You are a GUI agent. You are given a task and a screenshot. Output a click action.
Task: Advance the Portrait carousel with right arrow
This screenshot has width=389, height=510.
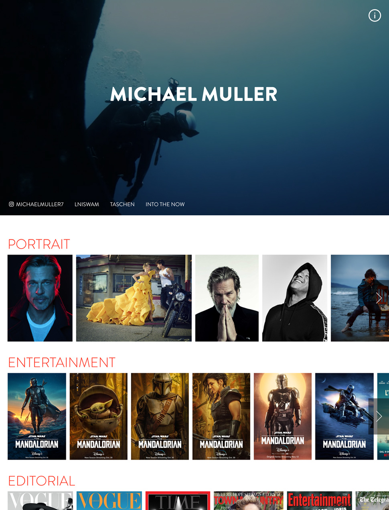coord(379,298)
